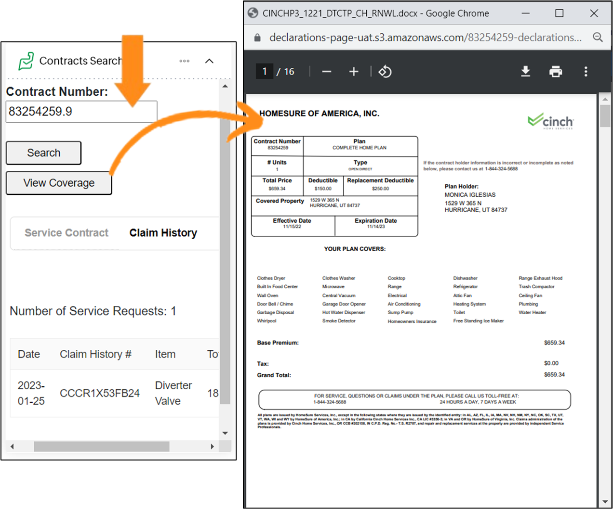
Task: Click Replacement Deductible value $250.00
Action: (380, 189)
